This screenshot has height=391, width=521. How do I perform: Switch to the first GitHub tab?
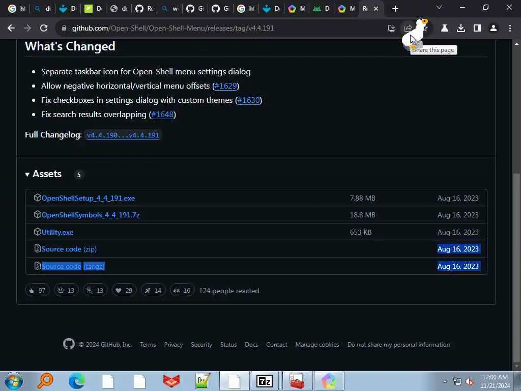144,9
